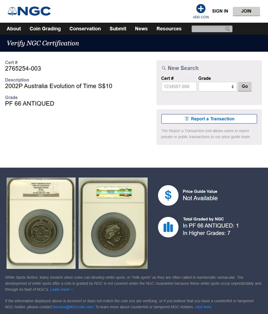Click the cert number 2765254-003 text
Screen dimensions: 268x314
pyautogui.click(x=23, y=68)
